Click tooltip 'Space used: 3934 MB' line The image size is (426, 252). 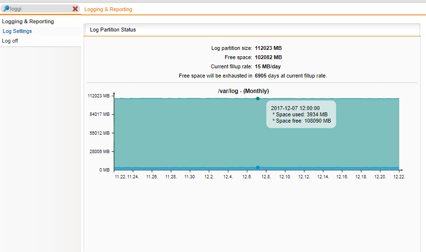click(x=300, y=114)
